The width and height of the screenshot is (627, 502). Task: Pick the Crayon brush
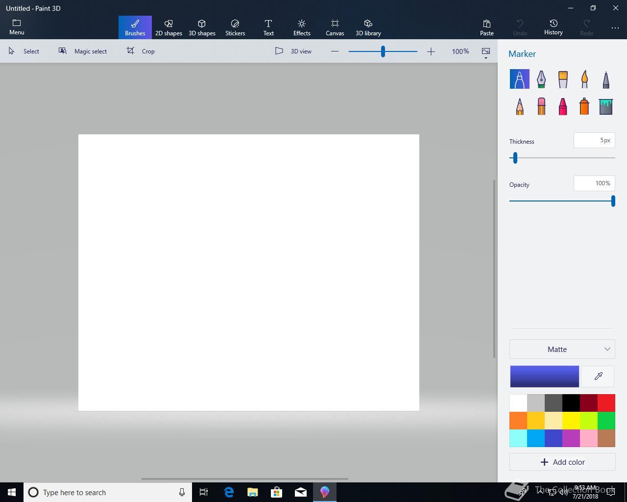click(x=563, y=106)
